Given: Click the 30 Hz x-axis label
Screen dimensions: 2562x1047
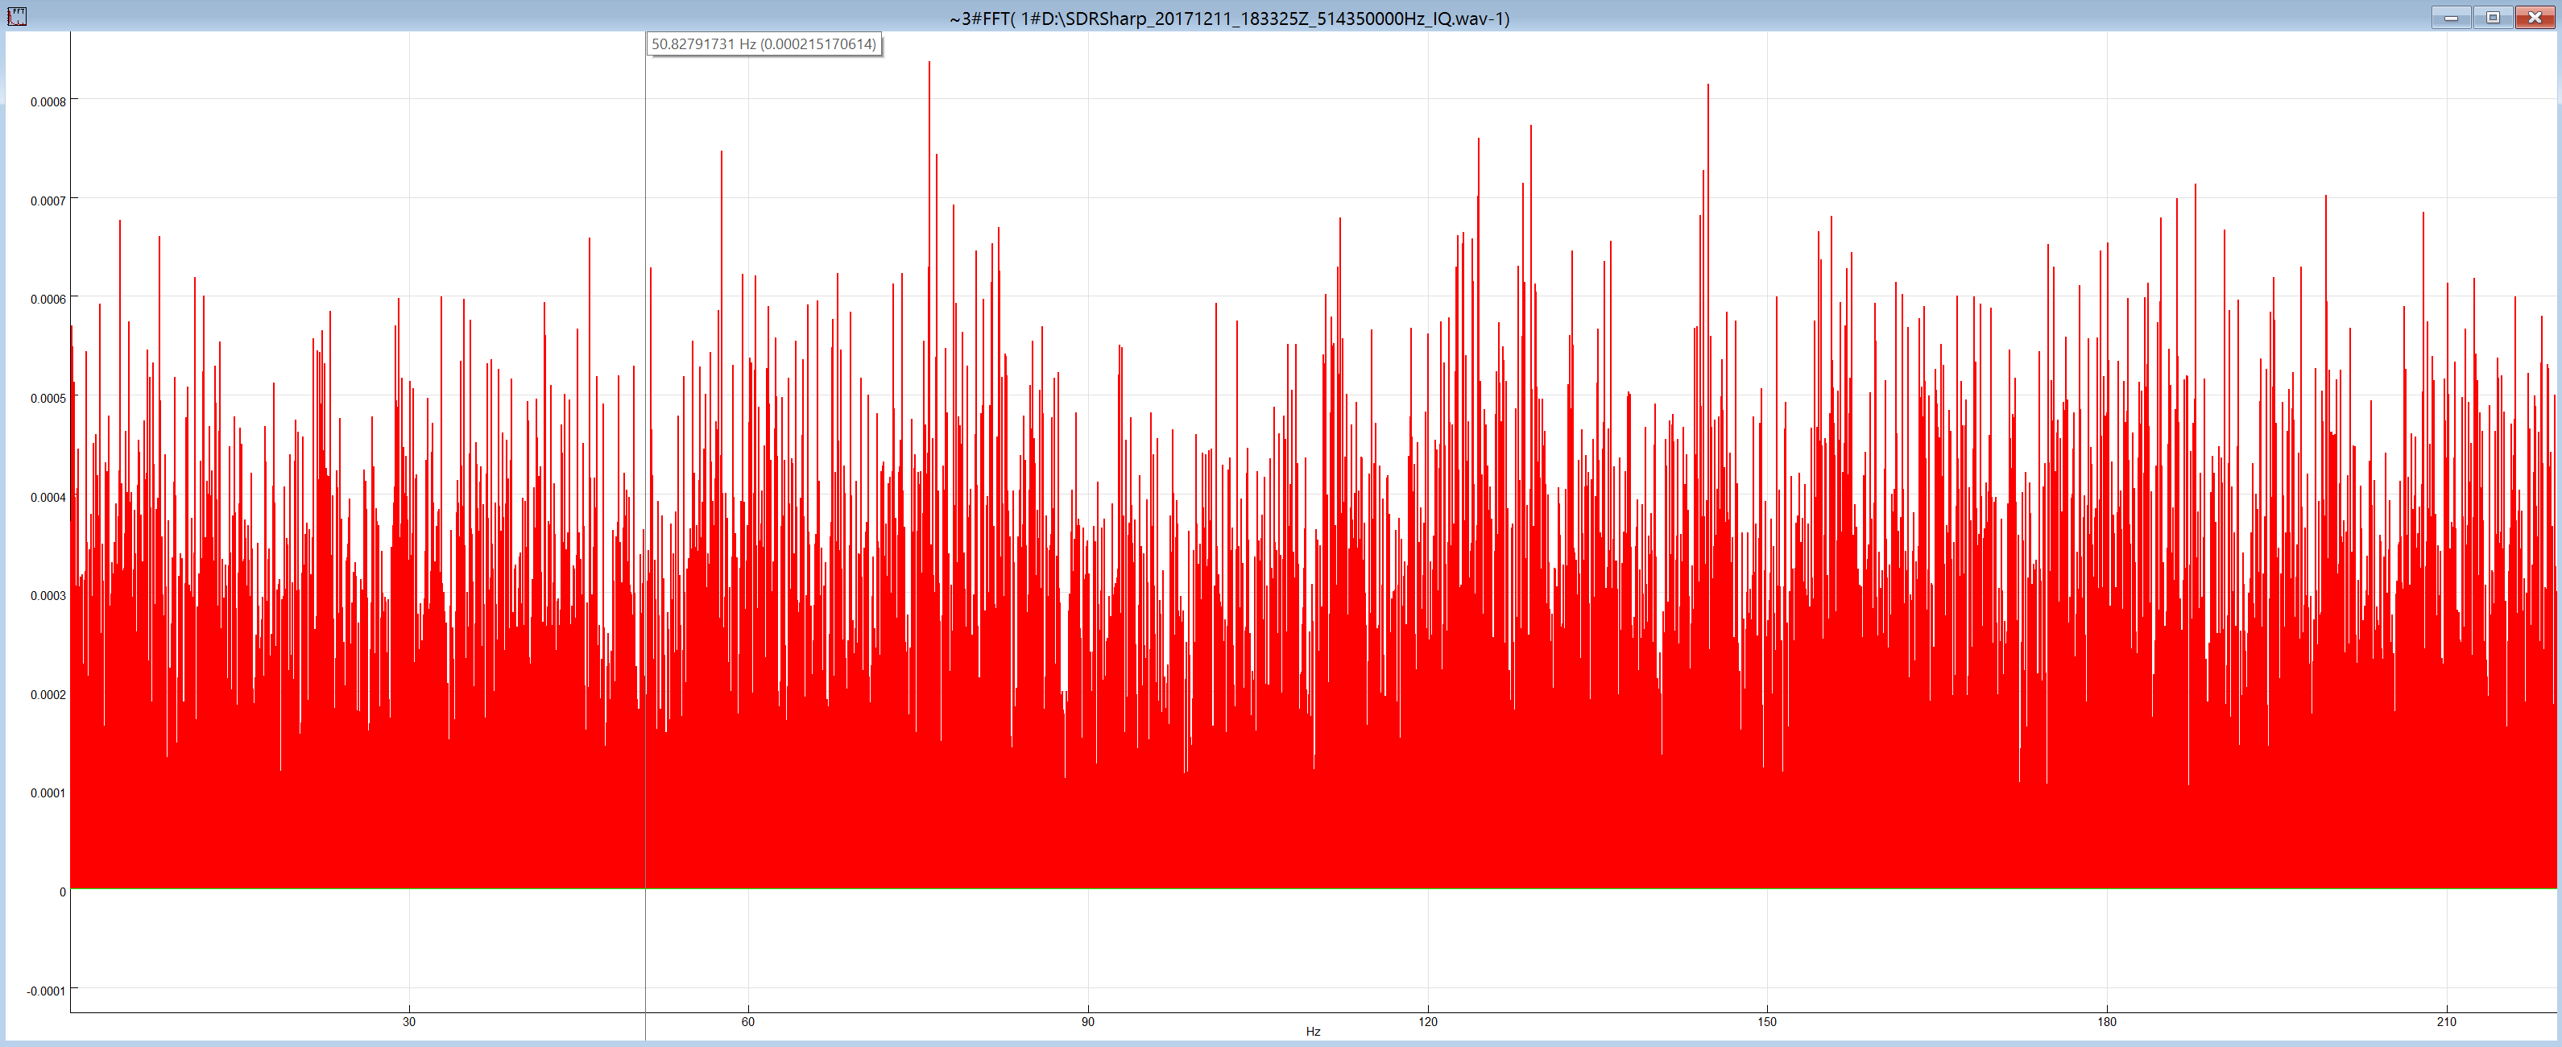Looking at the screenshot, I should click(x=409, y=1021).
